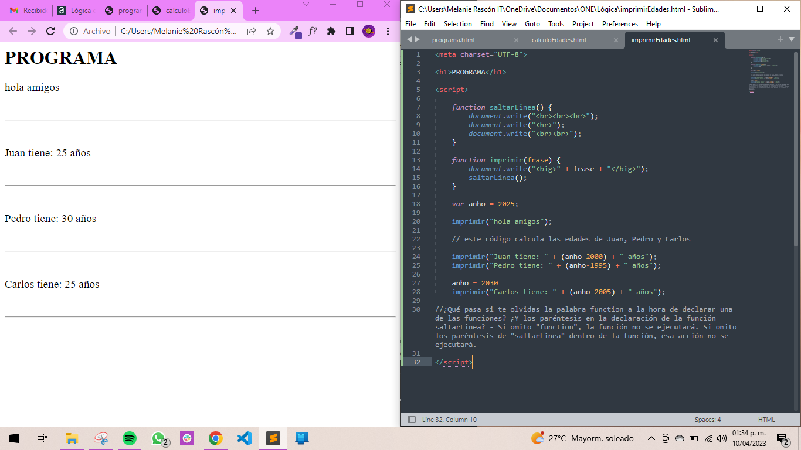Viewport: 801px width, 450px height.
Task: Switch to the Lógica Chrome tab
Action: (x=76, y=11)
